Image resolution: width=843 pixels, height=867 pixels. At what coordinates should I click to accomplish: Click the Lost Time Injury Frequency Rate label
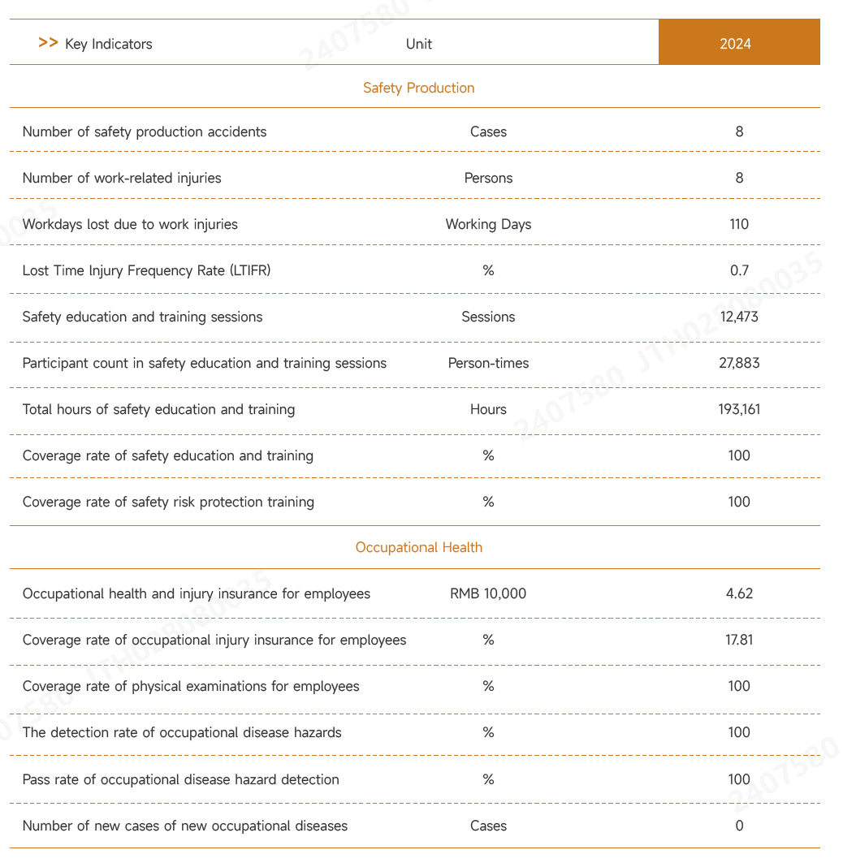pyautogui.click(x=146, y=270)
